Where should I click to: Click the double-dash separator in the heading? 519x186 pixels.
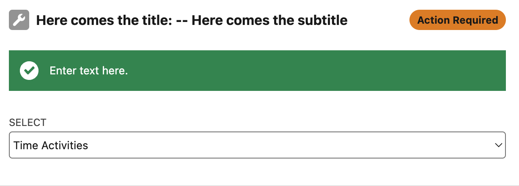point(181,20)
